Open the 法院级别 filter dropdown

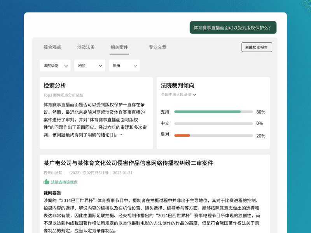point(55,65)
